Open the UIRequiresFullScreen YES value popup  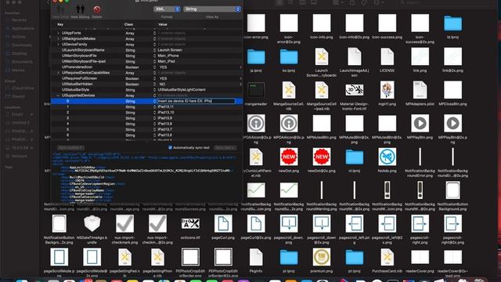pos(240,78)
